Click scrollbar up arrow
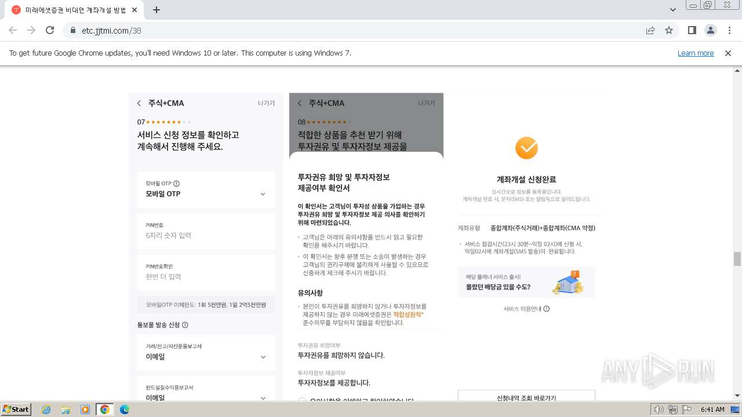 point(737,71)
